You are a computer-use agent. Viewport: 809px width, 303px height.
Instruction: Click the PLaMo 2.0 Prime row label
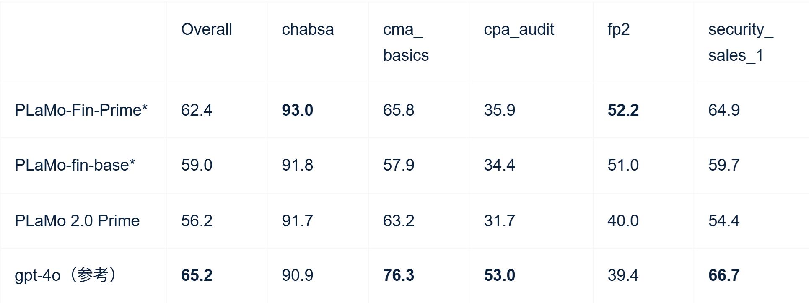point(77,221)
